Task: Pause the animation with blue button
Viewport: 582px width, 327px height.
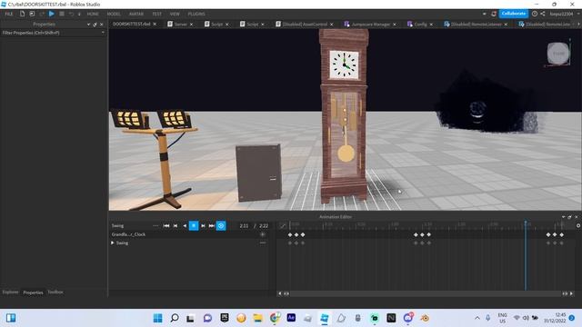Action: tap(194, 226)
